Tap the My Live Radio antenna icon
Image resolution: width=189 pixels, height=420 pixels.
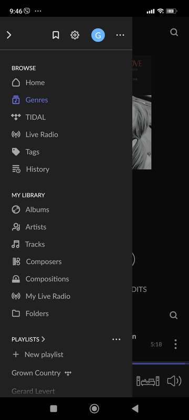16,296
